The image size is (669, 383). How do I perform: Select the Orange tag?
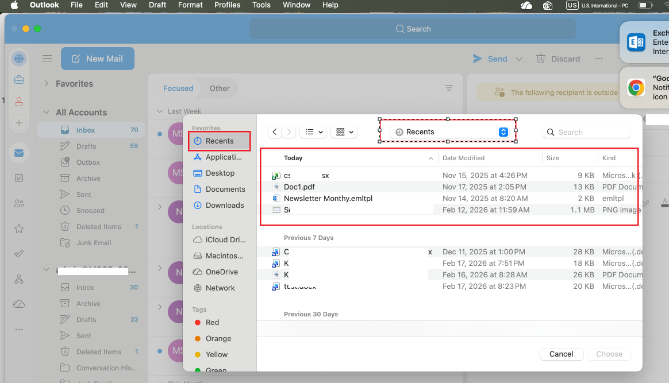click(220, 339)
